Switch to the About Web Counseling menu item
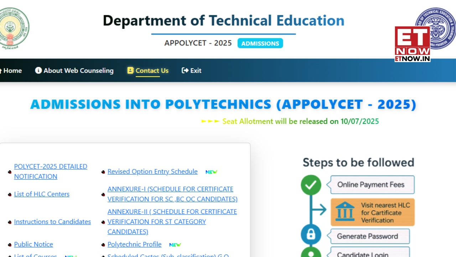 point(78,70)
